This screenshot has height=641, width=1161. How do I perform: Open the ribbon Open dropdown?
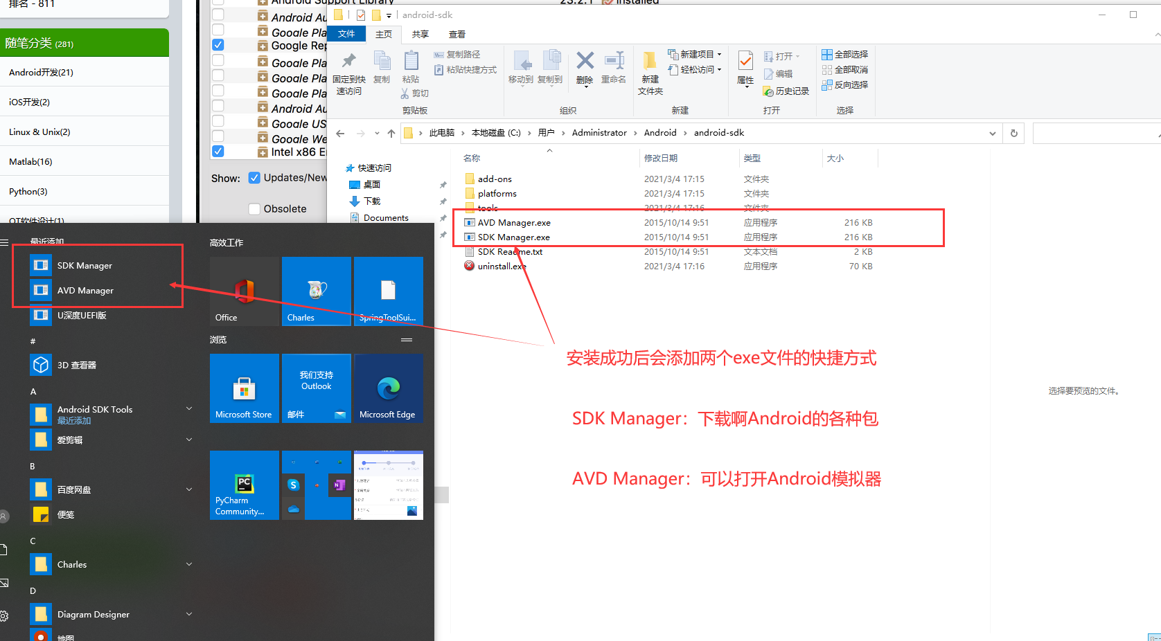click(x=781, y=56)
